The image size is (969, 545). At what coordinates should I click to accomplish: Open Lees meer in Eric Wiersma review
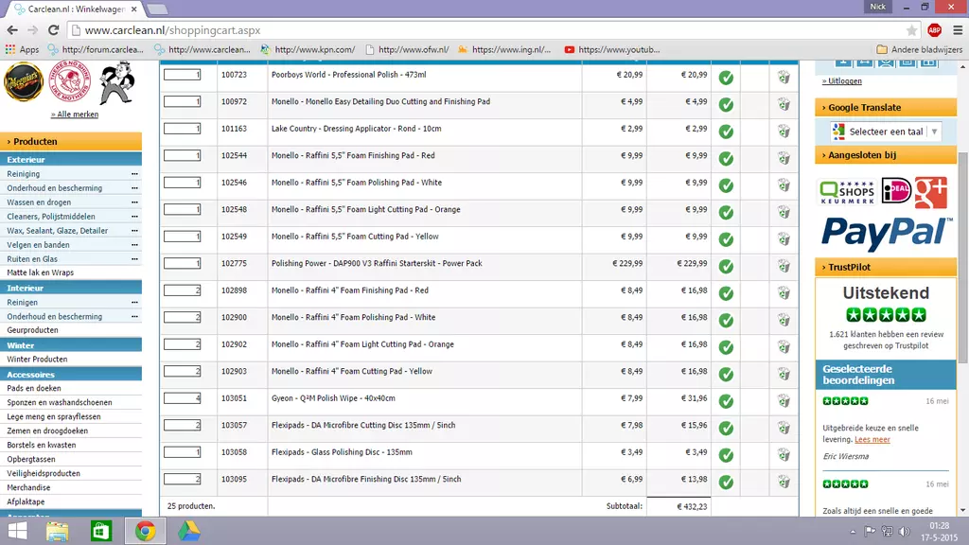(872, 440)
